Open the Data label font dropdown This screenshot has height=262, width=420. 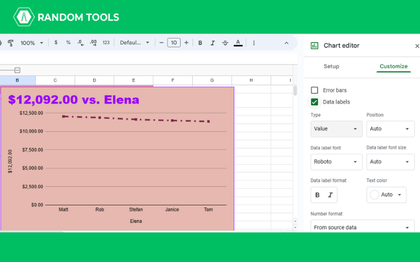click(x=337, y=162)
